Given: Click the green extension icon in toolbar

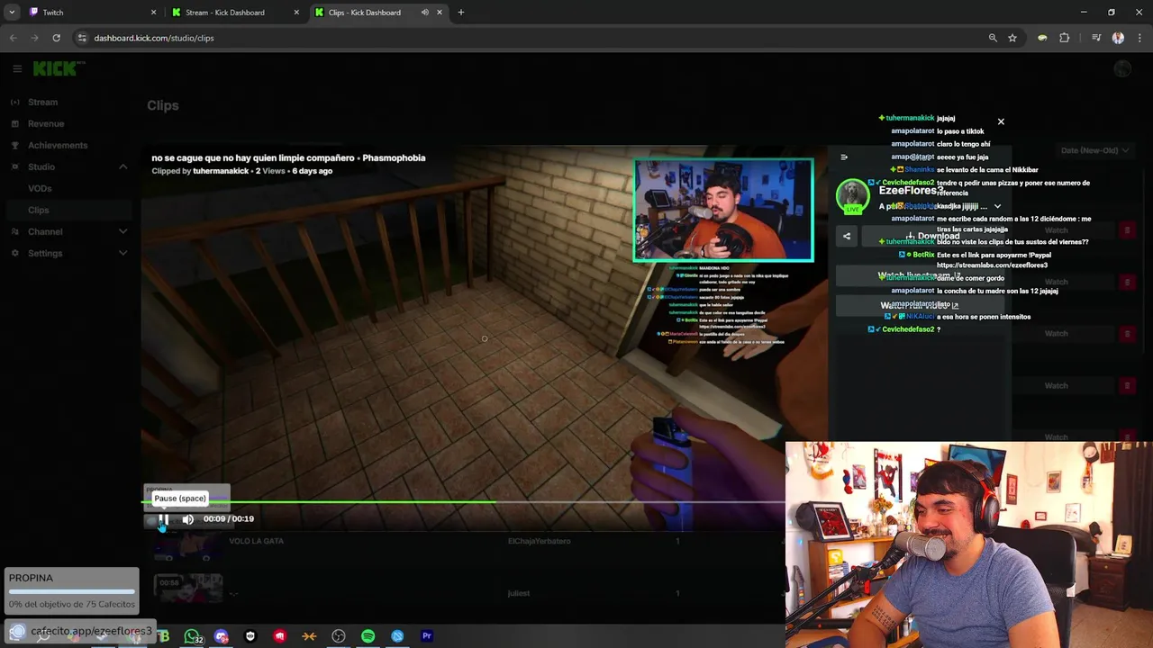Looking at the screenshot, I should (x=1042, y=38).
